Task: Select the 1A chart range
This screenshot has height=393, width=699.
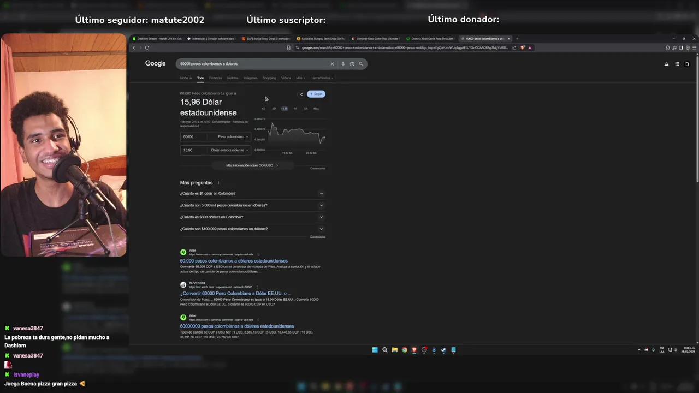Action: 295,109
